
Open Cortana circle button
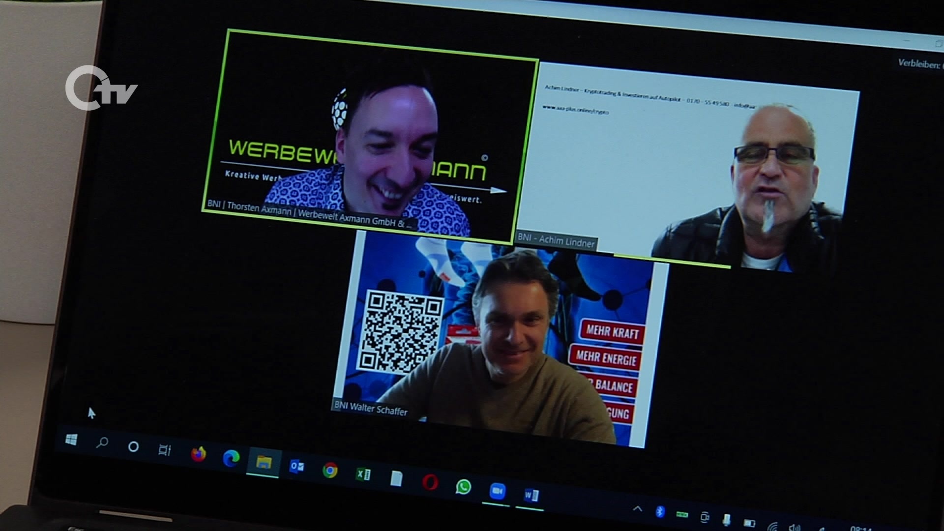[x=133, y=447]
